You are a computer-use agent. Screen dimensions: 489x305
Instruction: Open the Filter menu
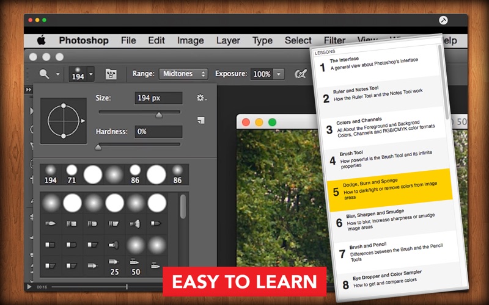[334, 40]
